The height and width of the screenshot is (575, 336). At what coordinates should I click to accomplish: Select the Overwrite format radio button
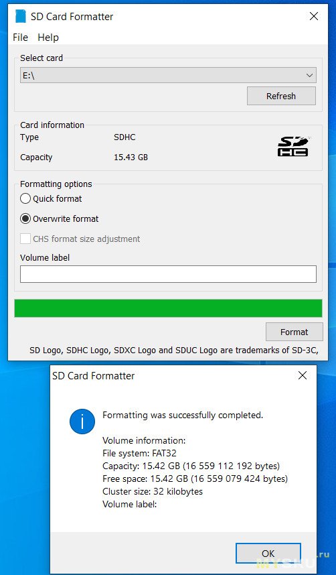[x=25, y=219]
